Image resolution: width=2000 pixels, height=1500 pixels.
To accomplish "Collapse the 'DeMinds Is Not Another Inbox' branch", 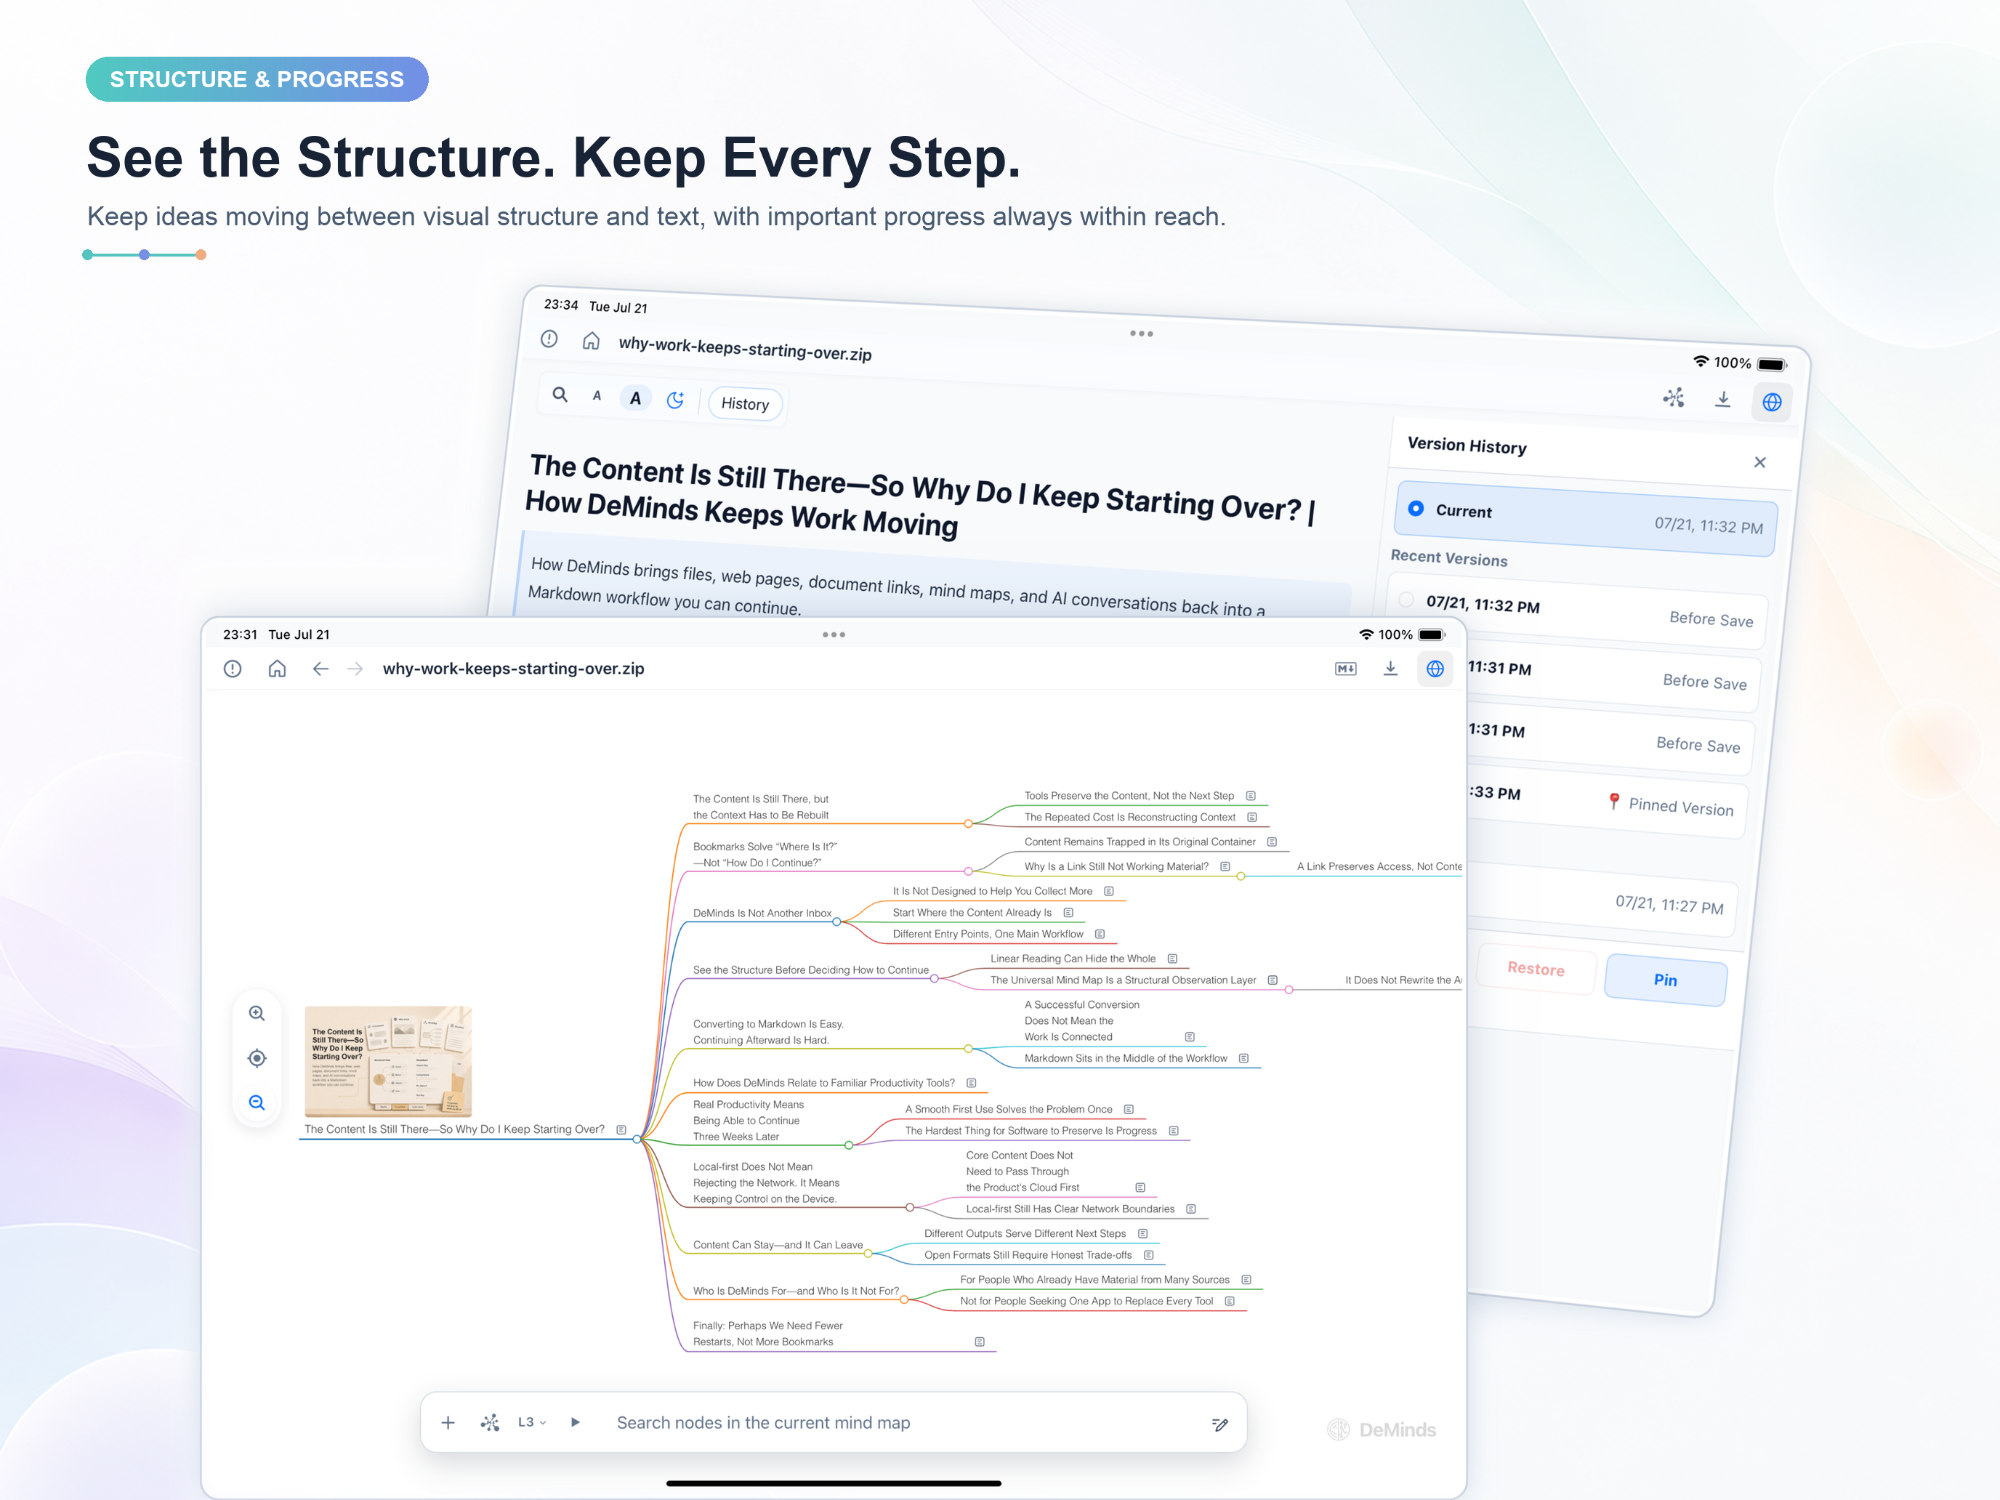I will [837, 922].
